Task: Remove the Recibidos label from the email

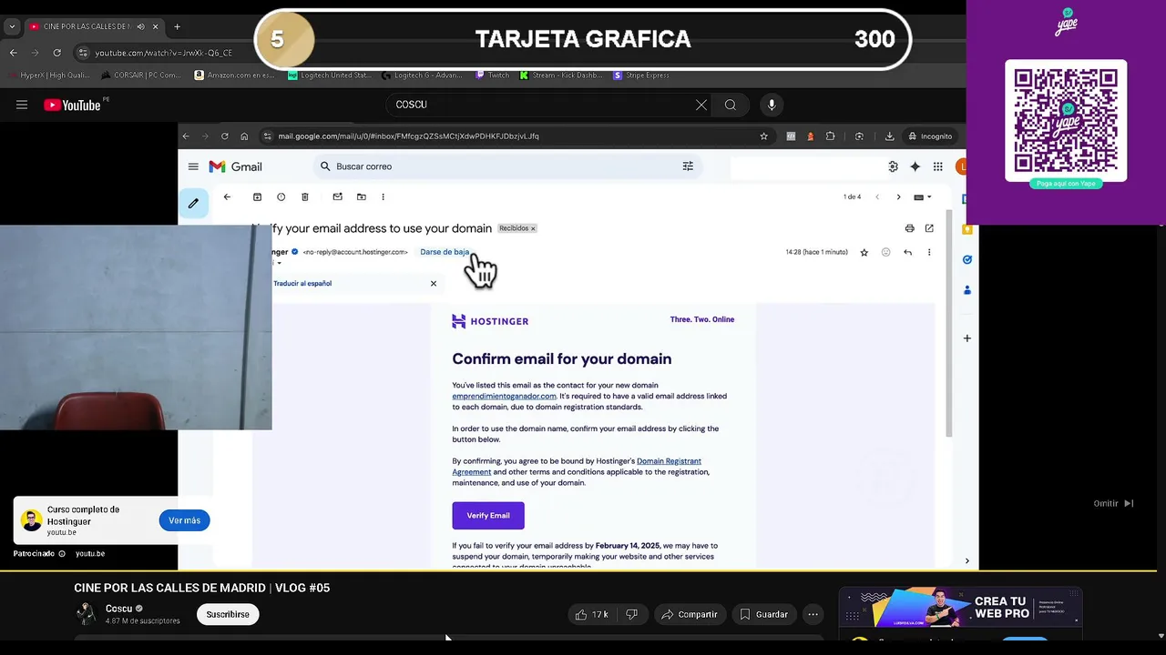Action: pos(533,228)
